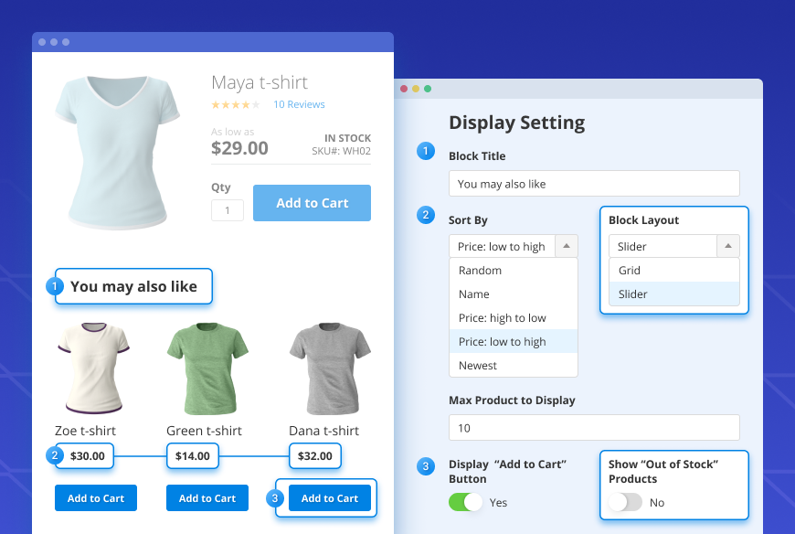Image resolution: width=795 pixels, height=534 pixels.
Task: Click Add to Cart for Maya t-shirt
Action: pos(312,202)
